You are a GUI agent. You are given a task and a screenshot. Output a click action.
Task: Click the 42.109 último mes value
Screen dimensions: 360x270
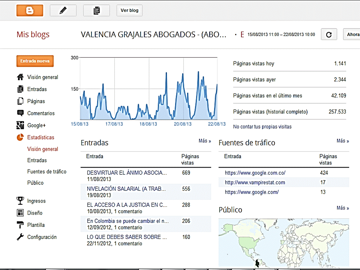pos(338,96)
